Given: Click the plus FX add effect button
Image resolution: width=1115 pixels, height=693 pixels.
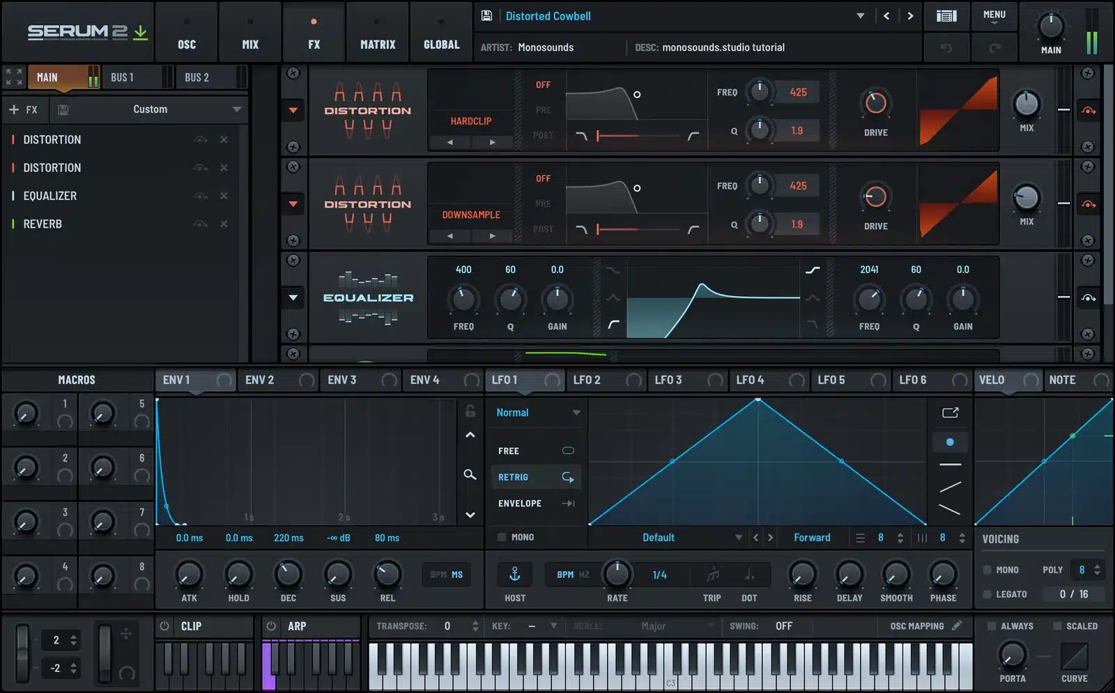Looking at the screenshot, I should point(23,109).
